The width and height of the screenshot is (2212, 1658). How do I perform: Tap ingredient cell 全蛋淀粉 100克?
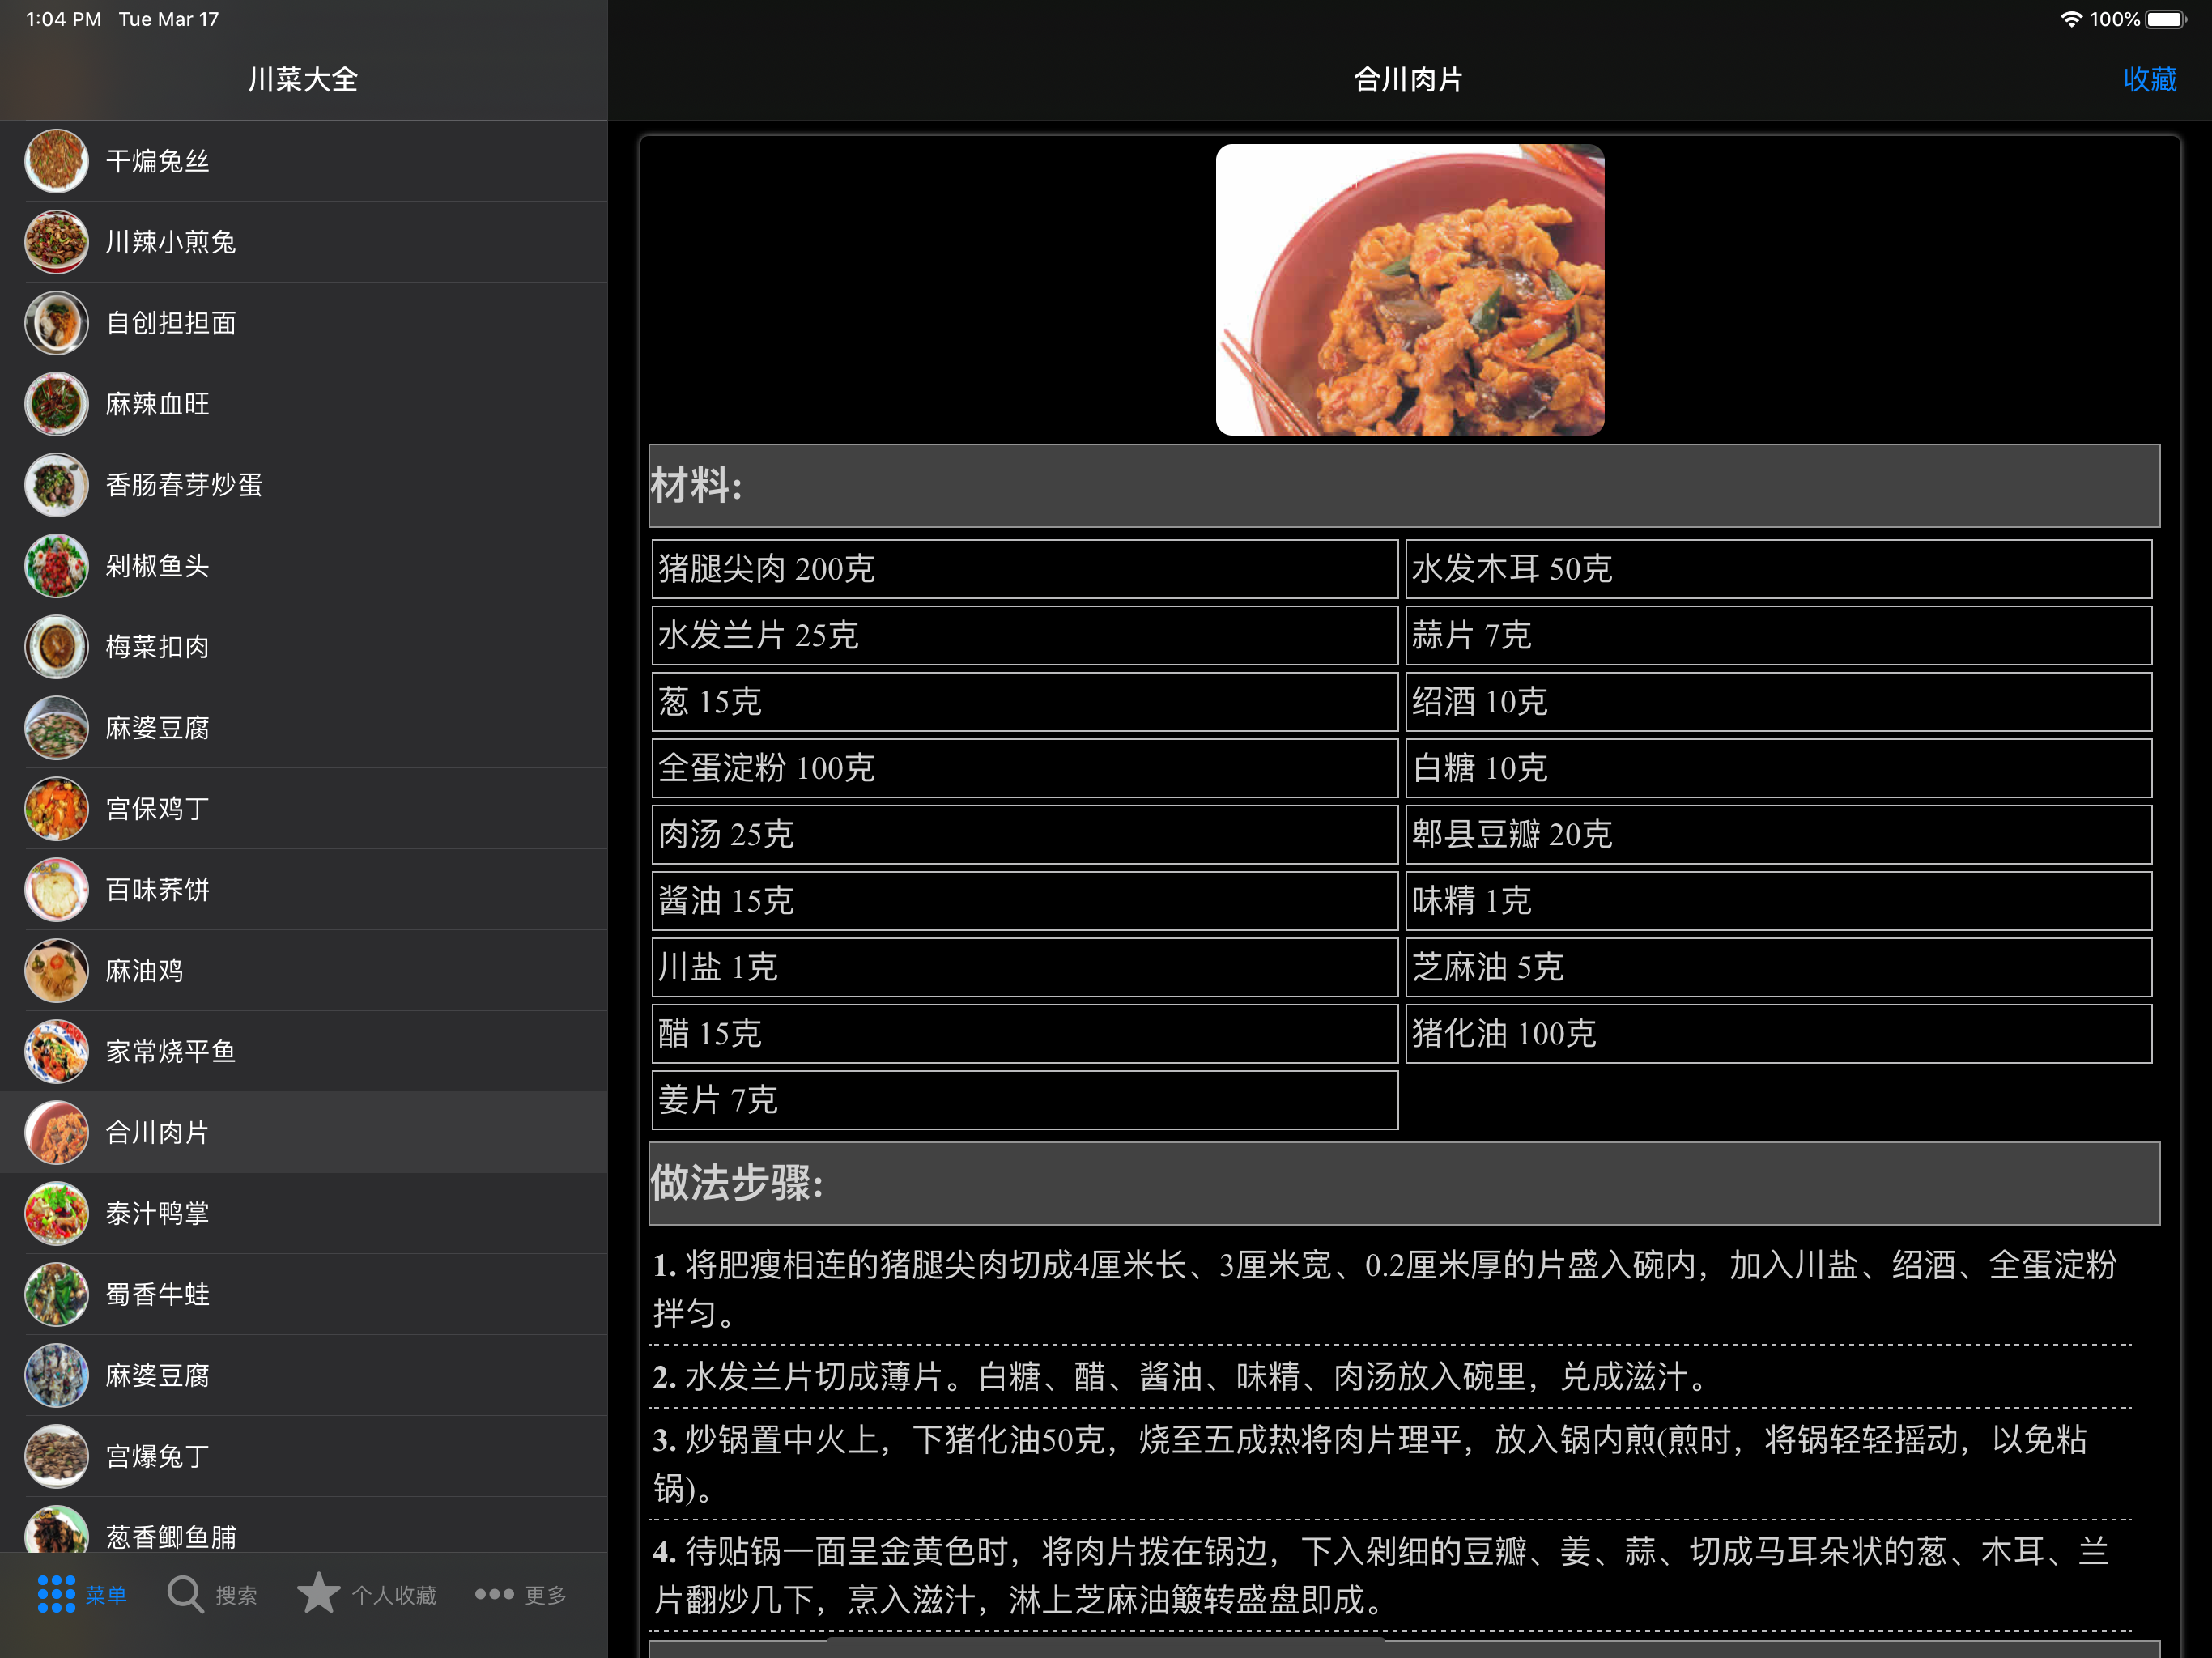(1025, 768)
